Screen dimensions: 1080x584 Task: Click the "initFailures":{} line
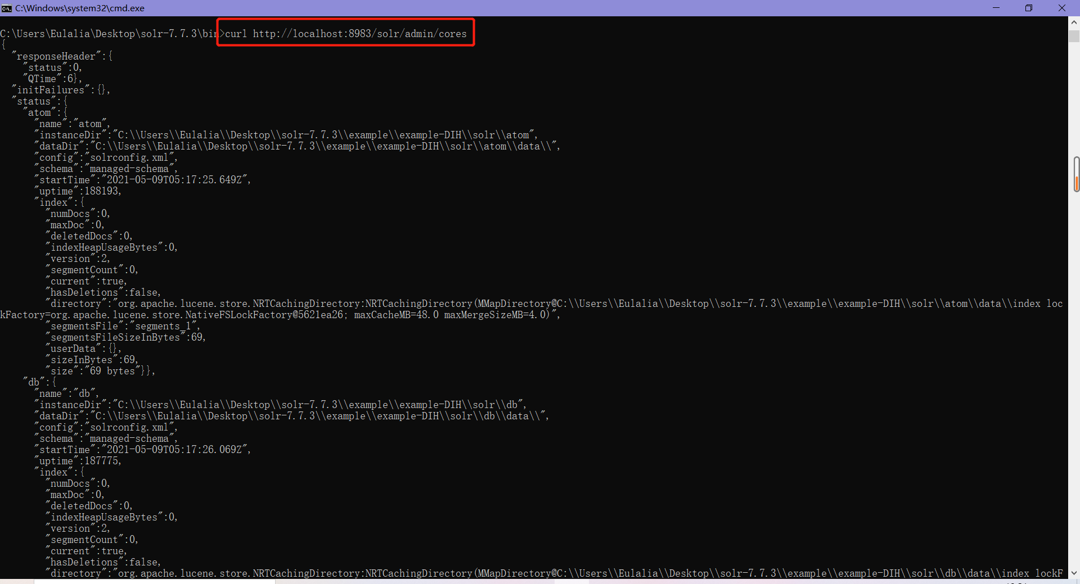(x=61, y=90)
